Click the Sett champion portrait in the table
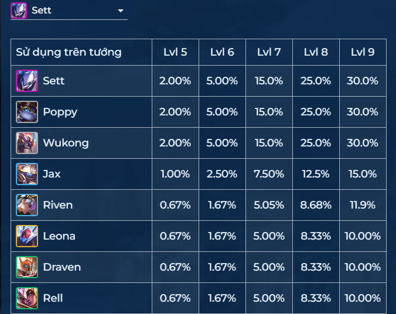 tap(27, 81)
